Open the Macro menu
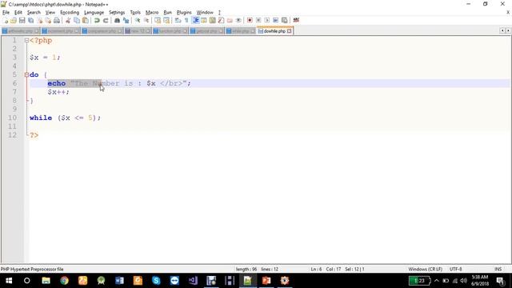This screenshot has height=288, width=512. click(152, 13)
